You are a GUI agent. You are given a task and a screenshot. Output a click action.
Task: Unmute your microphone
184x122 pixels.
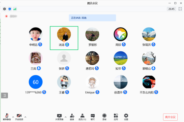click(7, 117)
